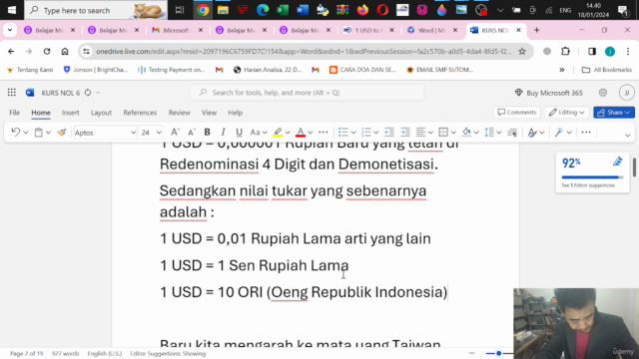
Task: Open the app launcher waffle icon
Action: (11, 93)
